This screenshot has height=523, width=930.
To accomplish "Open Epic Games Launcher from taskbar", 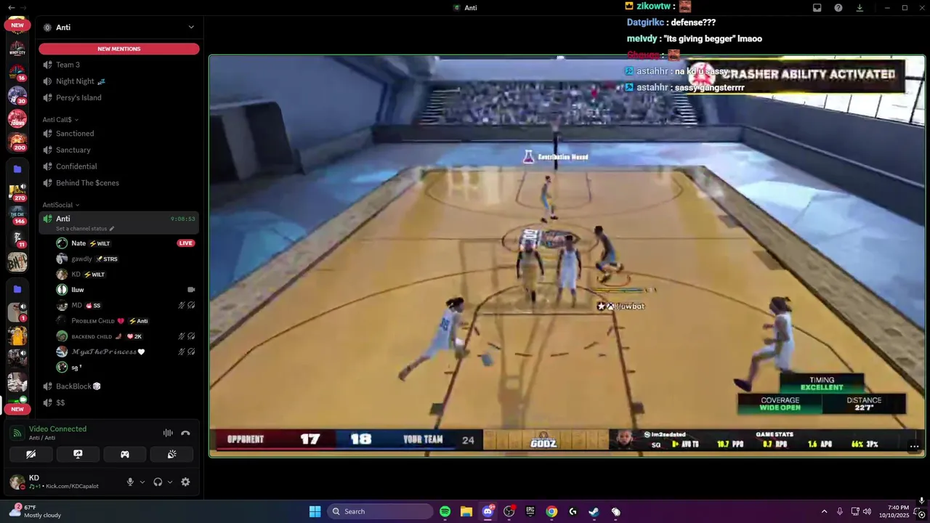I will coord(530,511).
